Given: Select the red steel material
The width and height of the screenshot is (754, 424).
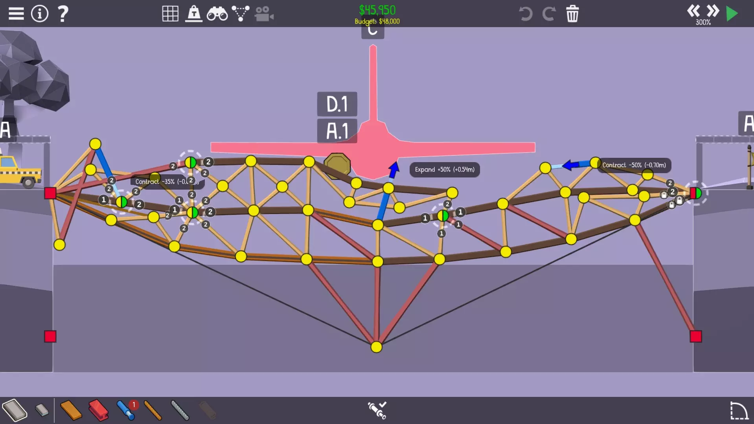Looking at the screenshot, I should point(98,410).
